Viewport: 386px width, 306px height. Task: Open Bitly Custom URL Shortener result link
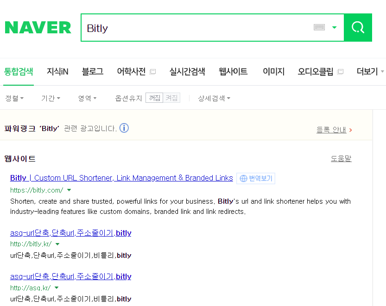pos(121,178)
